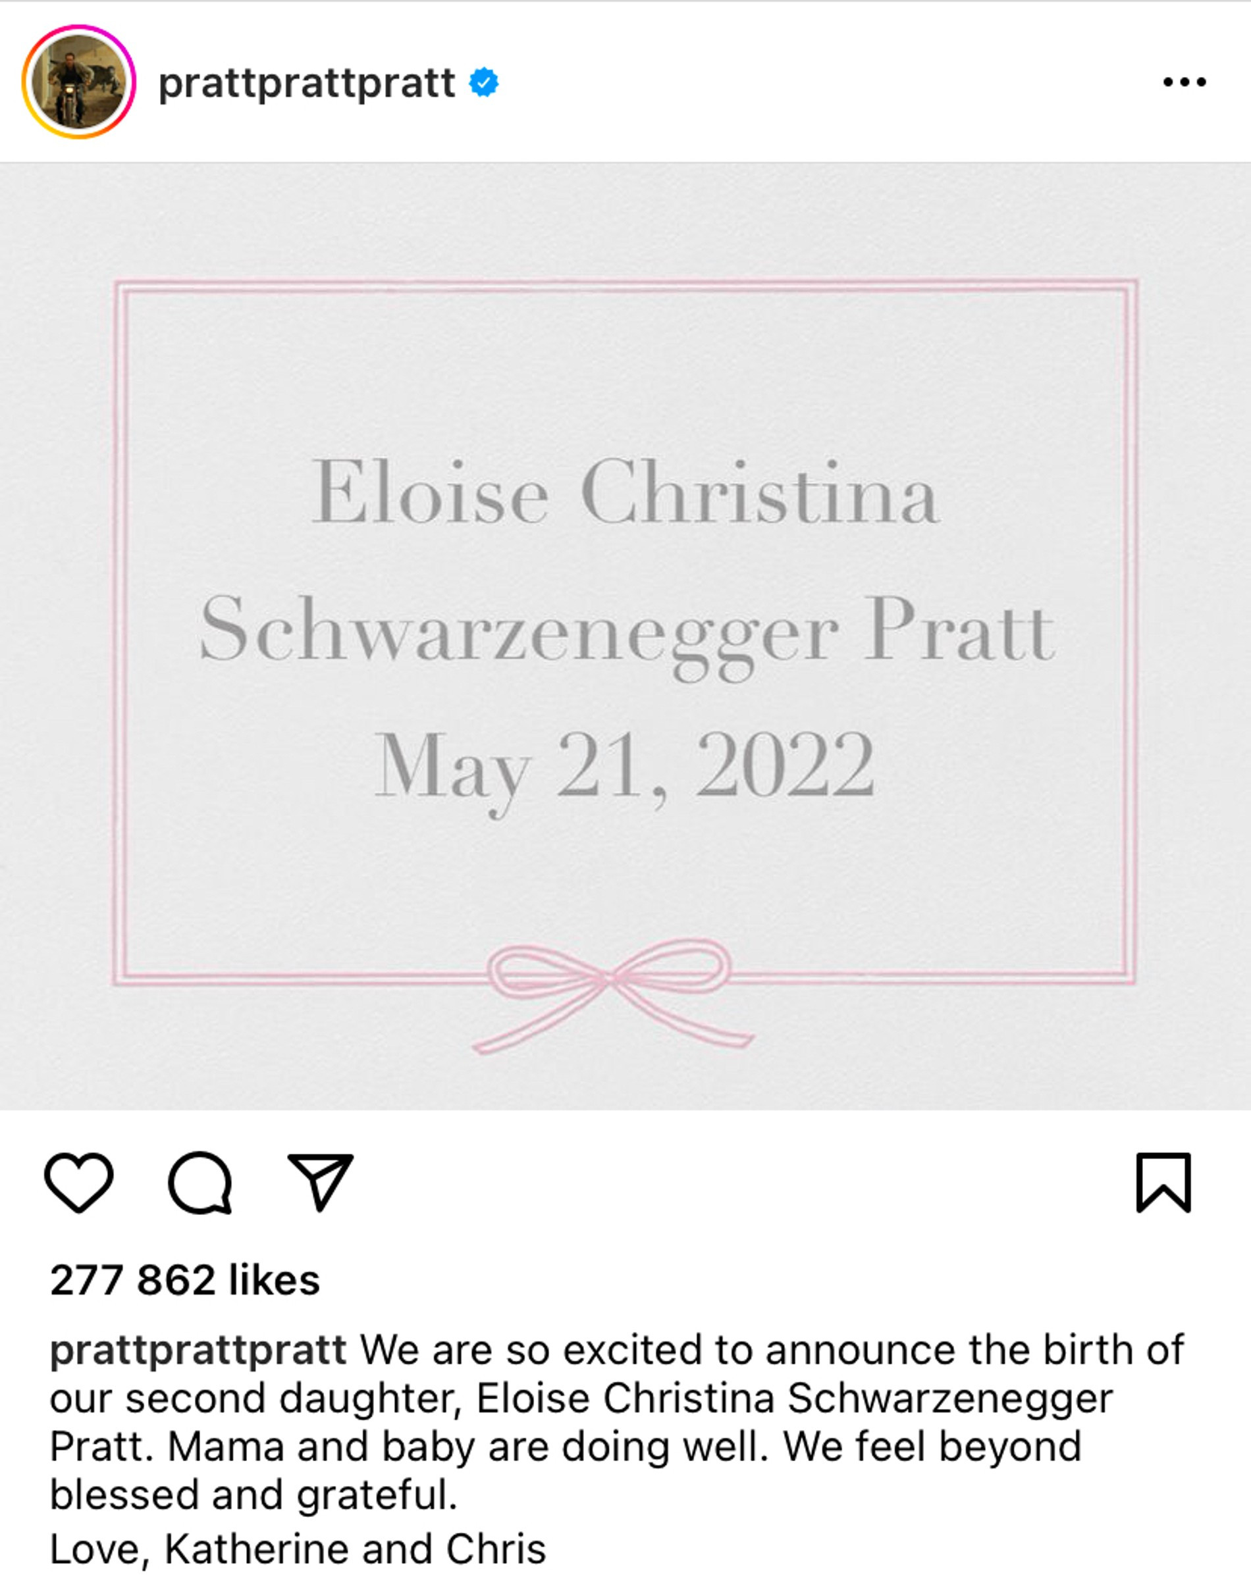The width and height of the screenshot is (1251, 1596).
Task: Open the three-dot more options menu
Action: point(1184,82)
